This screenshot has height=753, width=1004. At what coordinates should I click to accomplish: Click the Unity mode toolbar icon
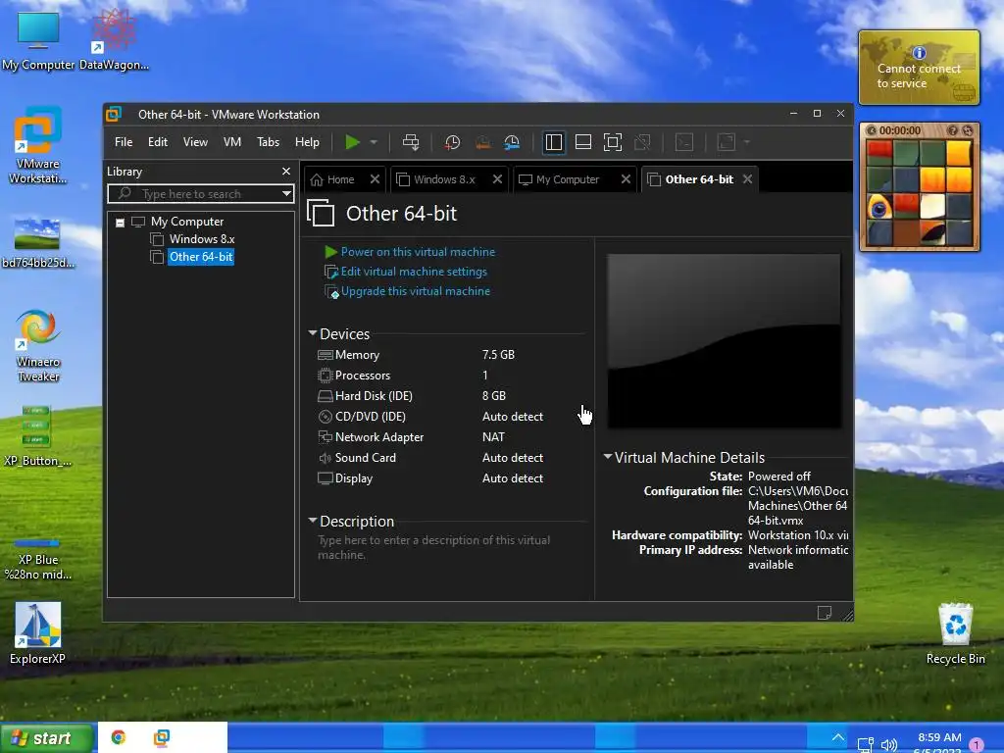pyautogui.click(x=641, y=142)
